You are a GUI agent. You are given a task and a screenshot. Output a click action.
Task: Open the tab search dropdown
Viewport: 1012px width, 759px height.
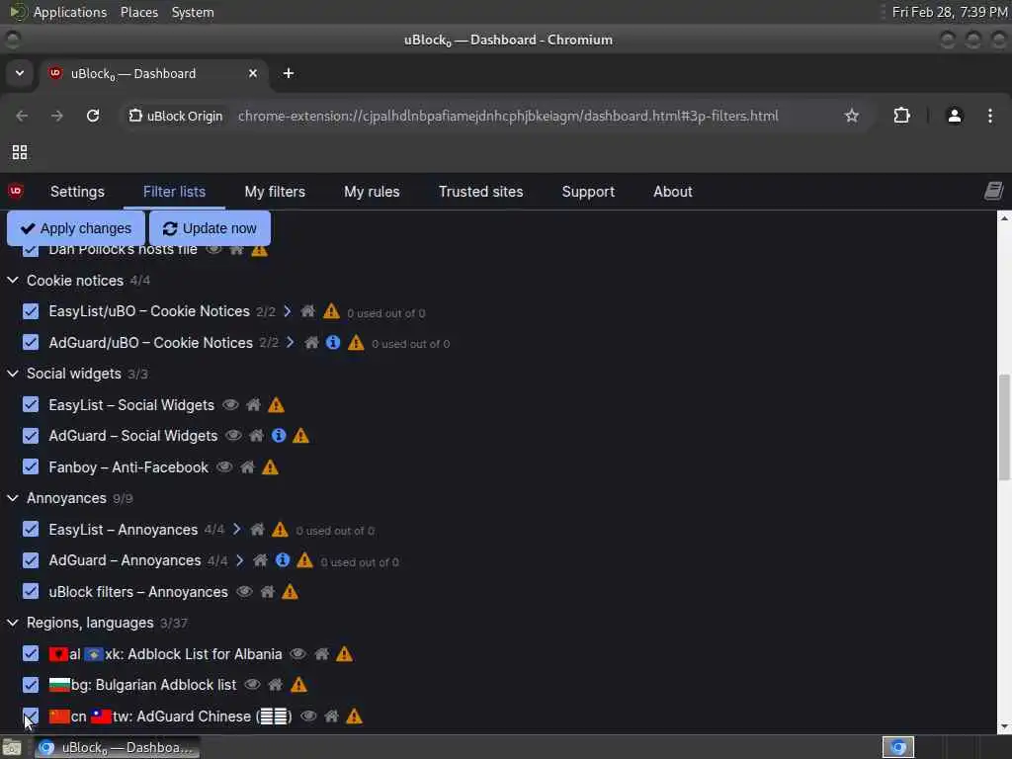pyautogui.click(x=20, y=73)
